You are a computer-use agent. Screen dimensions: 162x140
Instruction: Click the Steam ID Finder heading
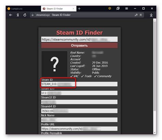pos(79,33)
